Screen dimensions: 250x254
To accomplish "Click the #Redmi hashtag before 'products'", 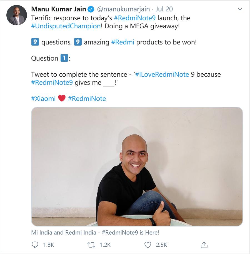I will pyautogui.click(x=122, y=43).
